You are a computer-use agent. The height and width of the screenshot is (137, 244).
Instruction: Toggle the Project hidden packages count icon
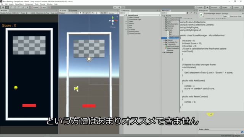click(195, 13)
